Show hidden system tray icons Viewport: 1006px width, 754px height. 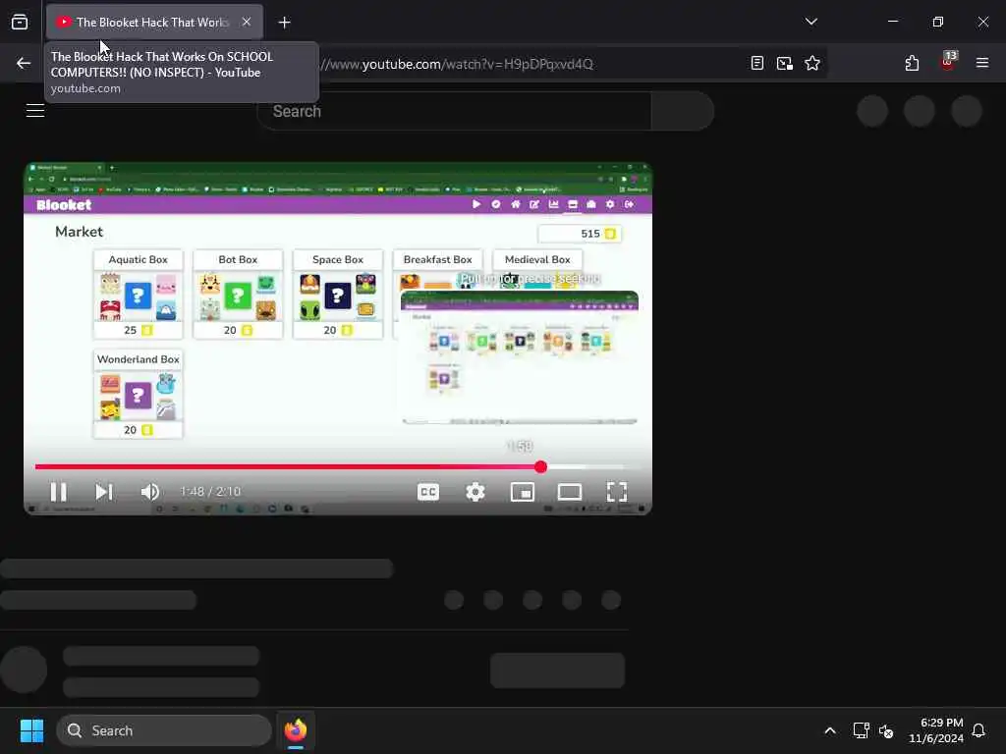tap(829, 730)
